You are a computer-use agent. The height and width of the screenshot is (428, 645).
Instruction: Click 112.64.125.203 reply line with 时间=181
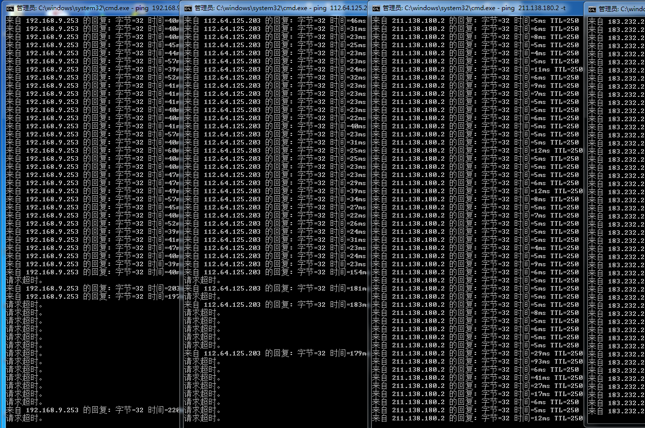click(x=275, y=289)
